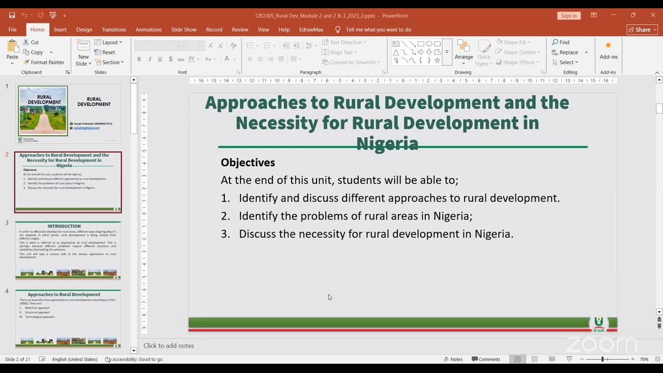Toggle Italic formatting
The width and height of the screenshot is (663, 373).
coord(150,59)
